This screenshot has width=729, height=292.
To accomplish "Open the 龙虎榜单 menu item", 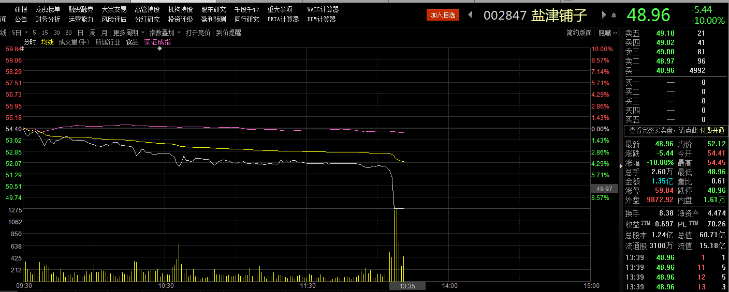I will tap(48, 9).
